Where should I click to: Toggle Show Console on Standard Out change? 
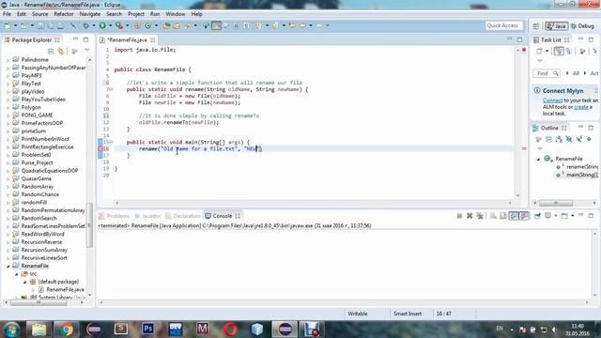514,216
